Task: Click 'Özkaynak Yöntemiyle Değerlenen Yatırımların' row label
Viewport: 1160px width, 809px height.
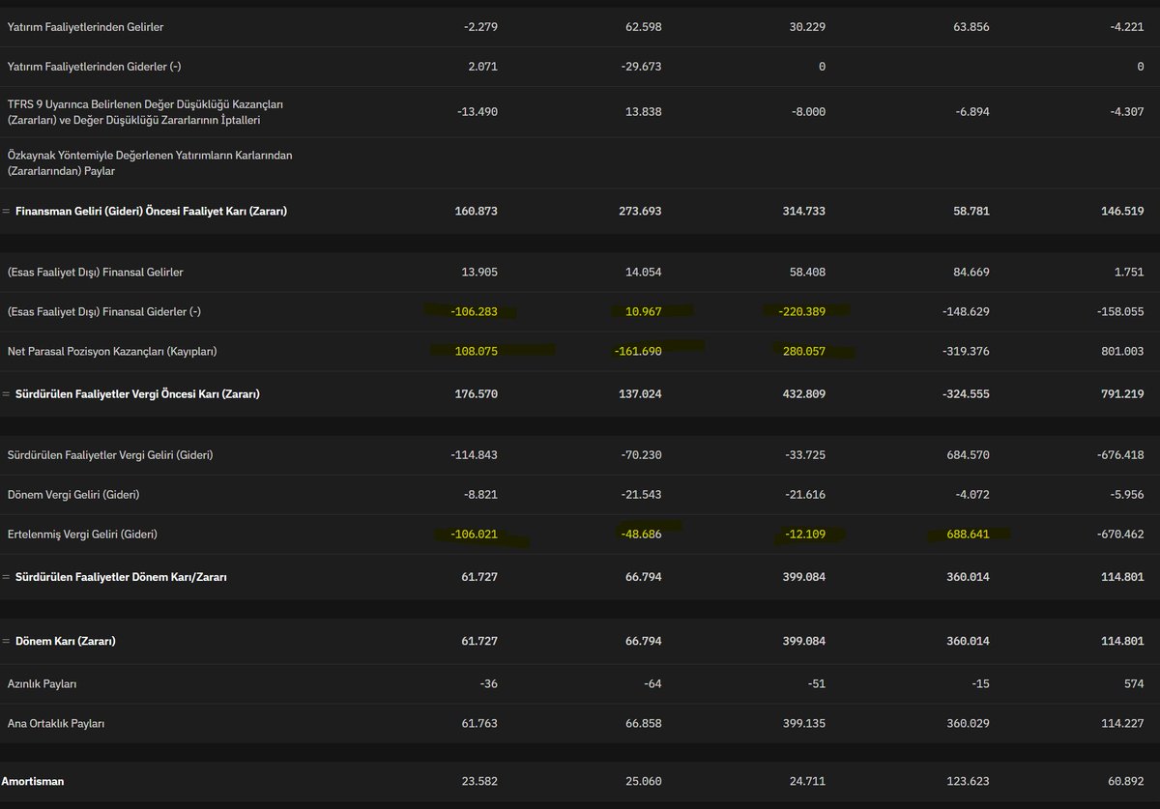Action: (150, 162)
